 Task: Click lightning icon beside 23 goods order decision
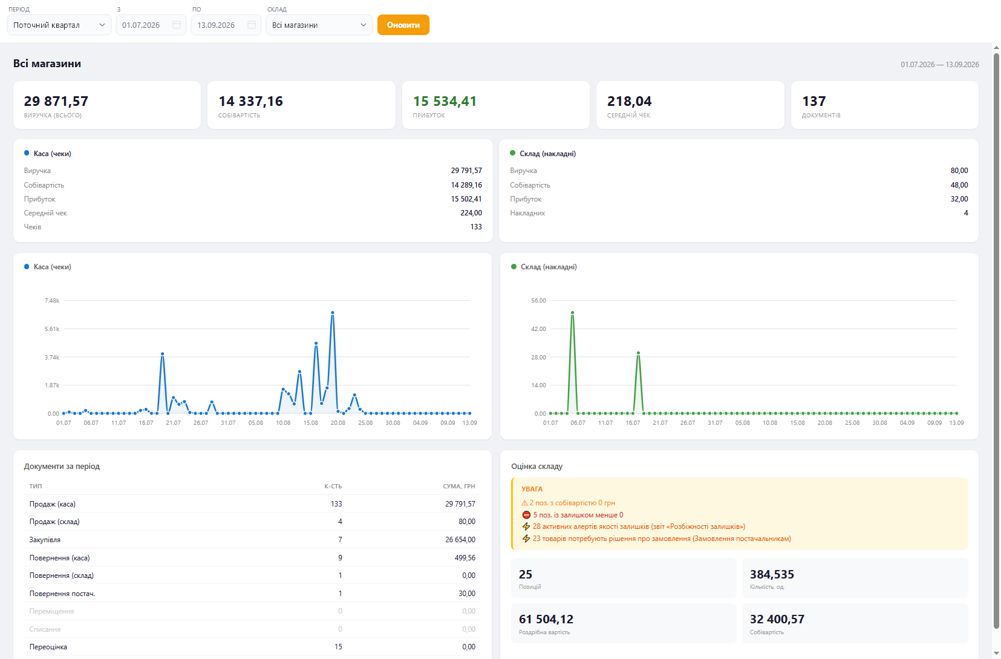(x=526, y=539)
